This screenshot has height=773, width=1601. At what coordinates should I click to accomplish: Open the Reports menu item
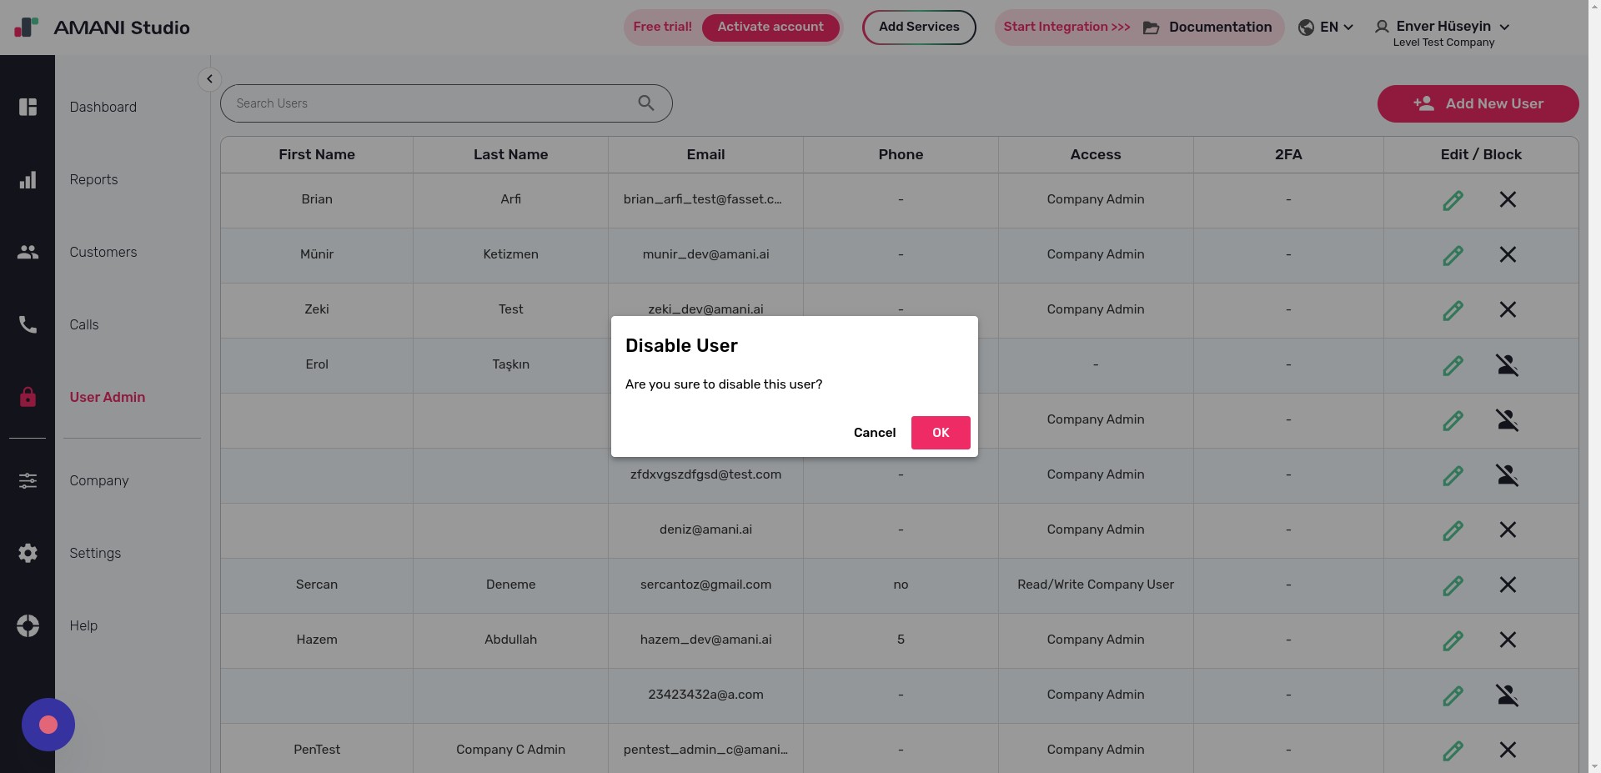93,180
